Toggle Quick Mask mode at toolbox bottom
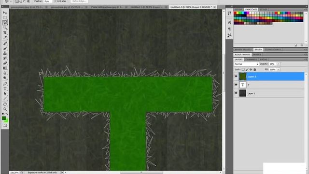Screen dimensions: 309x174 coord(5,126)
